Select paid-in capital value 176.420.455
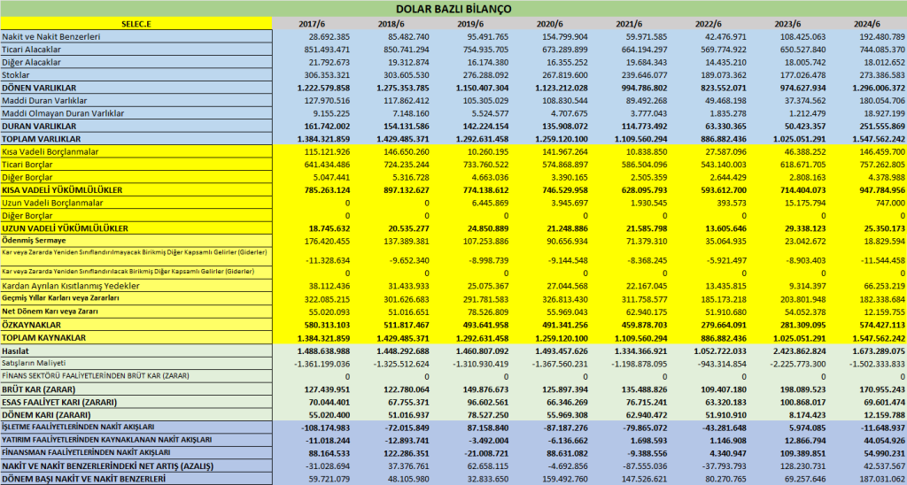 [326, 241]
